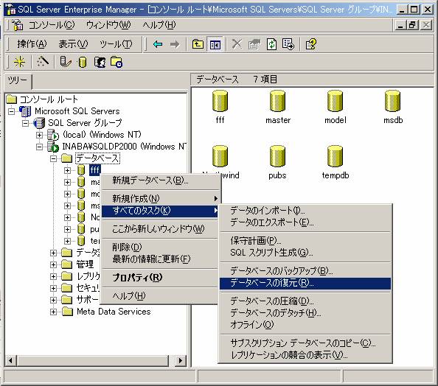Click the Forward arrow toolbar icon
The height and width of the screenshot is (386, 438).
pos(175,44)
